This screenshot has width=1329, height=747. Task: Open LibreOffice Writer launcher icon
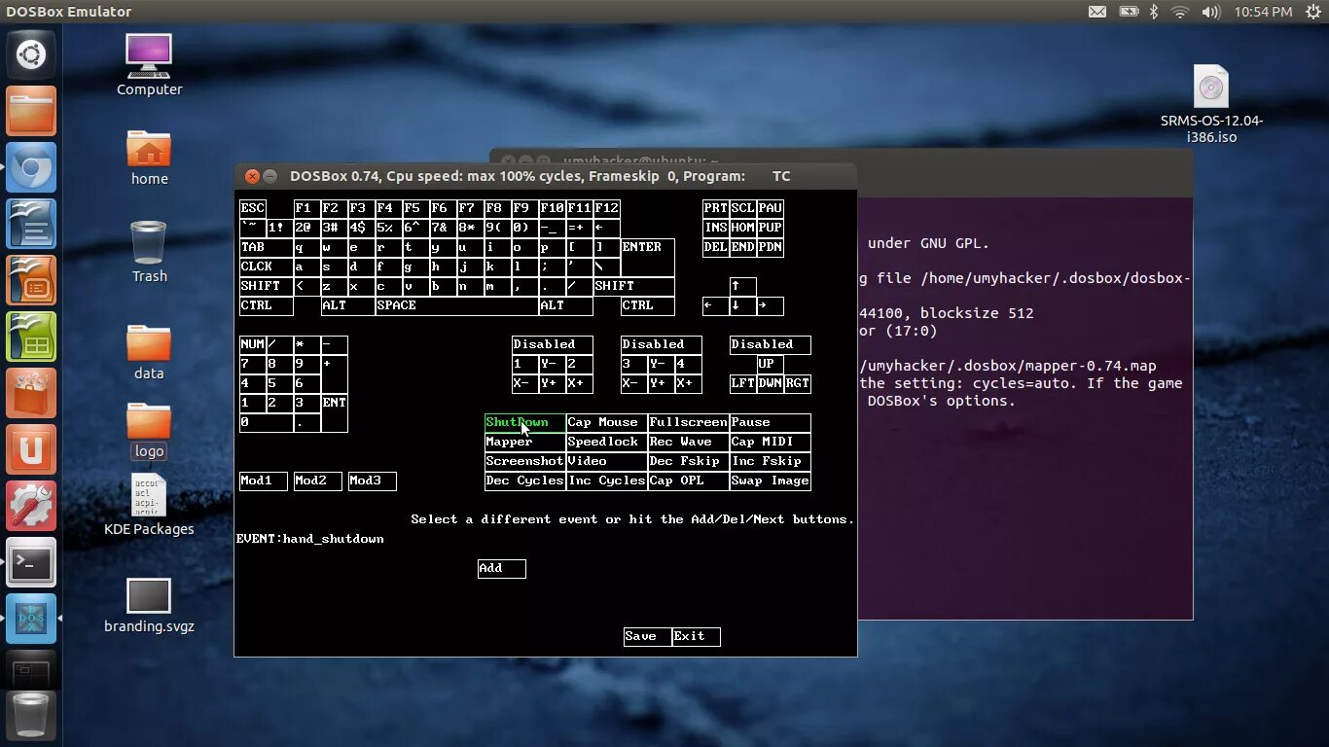31,224
